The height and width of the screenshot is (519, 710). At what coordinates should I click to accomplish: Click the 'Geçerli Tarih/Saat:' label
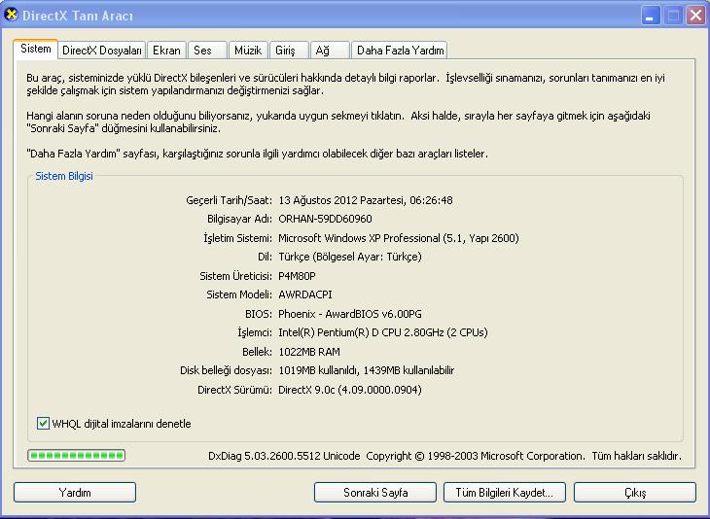click(x=229, y=200)
